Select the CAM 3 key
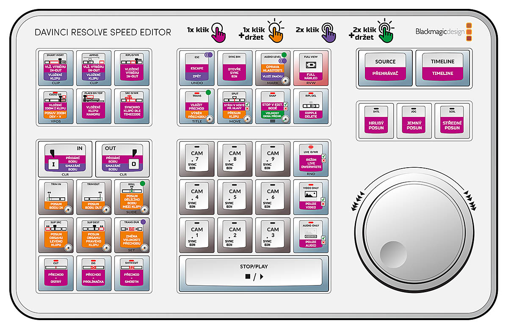 pyautogui.click(x=273, y=235)
